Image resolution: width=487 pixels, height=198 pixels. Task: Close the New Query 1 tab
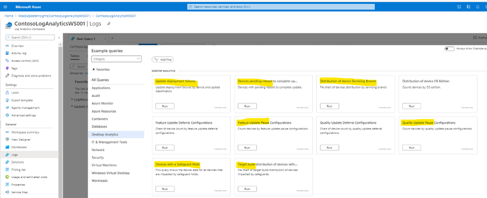click(105, 38)
